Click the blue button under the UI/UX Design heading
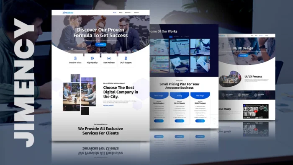The height and width of the screenshot is (165, 293). pos(243,56)
